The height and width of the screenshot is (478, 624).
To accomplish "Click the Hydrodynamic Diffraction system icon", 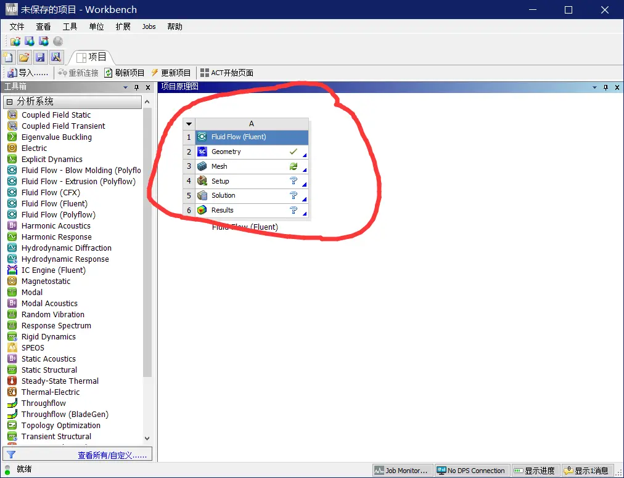I will 12,248.
